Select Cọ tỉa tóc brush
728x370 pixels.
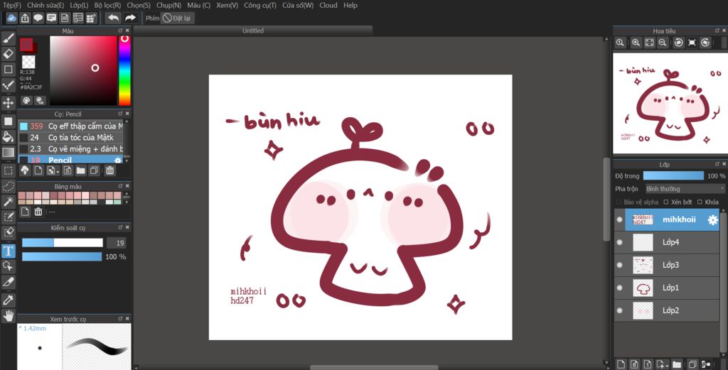click(x=70, y=137)
